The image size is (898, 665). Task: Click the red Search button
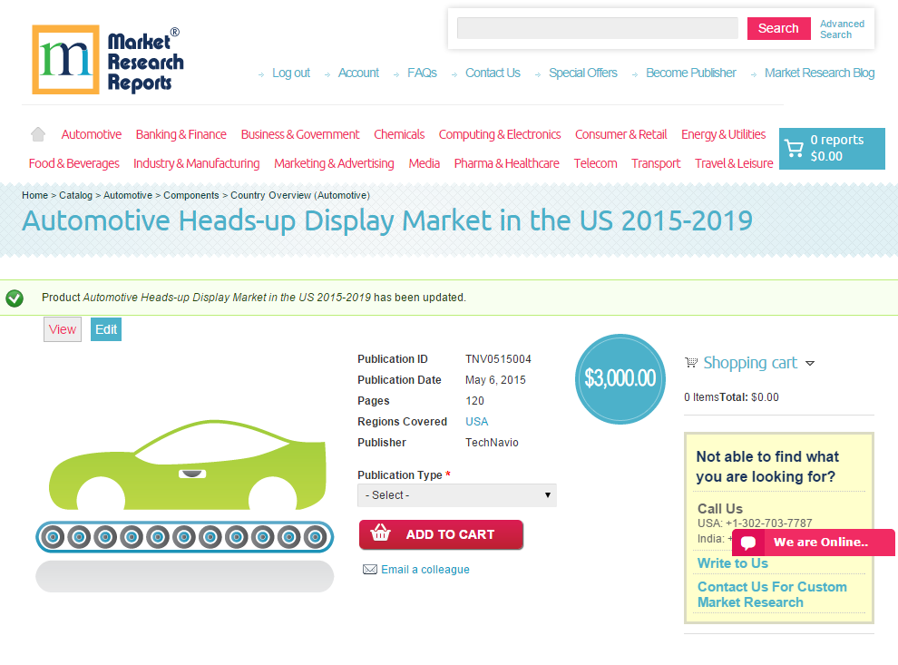tap(778, 28)
